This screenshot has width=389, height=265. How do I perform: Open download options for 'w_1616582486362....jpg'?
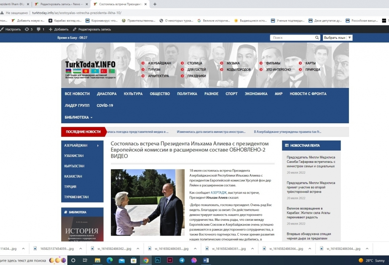point(138,249)
